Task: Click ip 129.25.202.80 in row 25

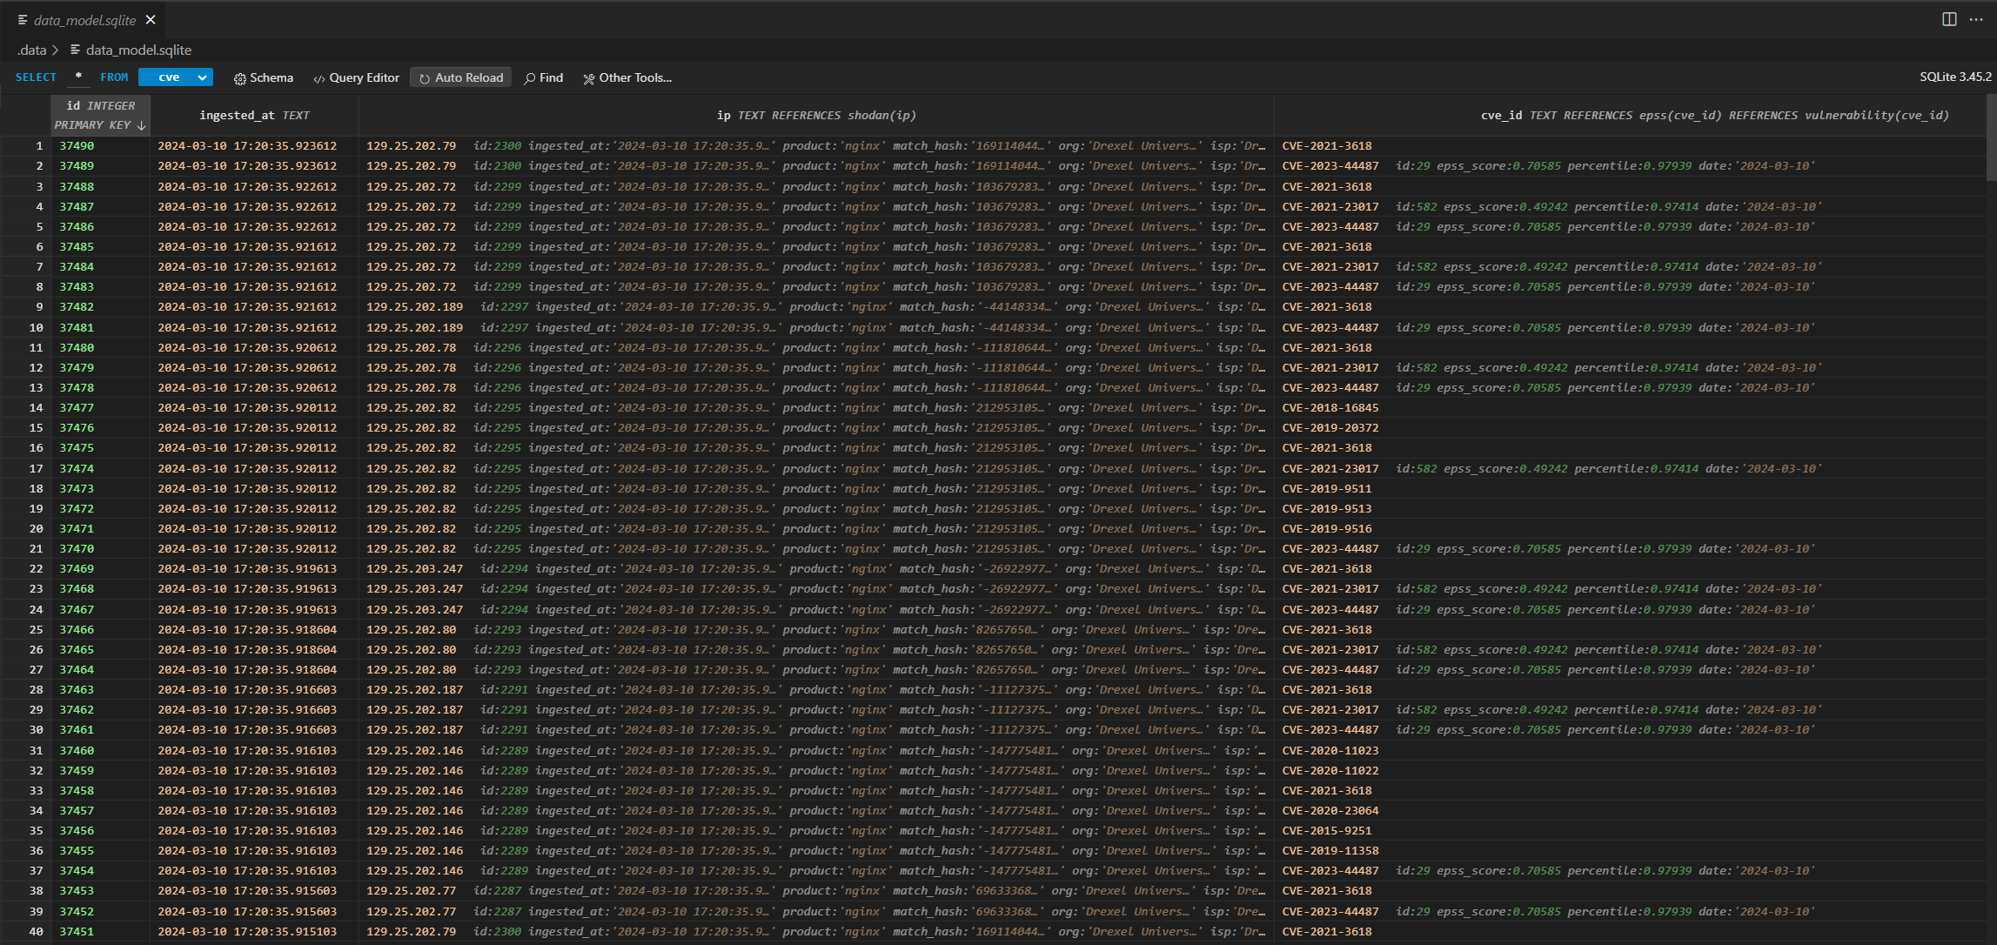Action: pos(411,629)
